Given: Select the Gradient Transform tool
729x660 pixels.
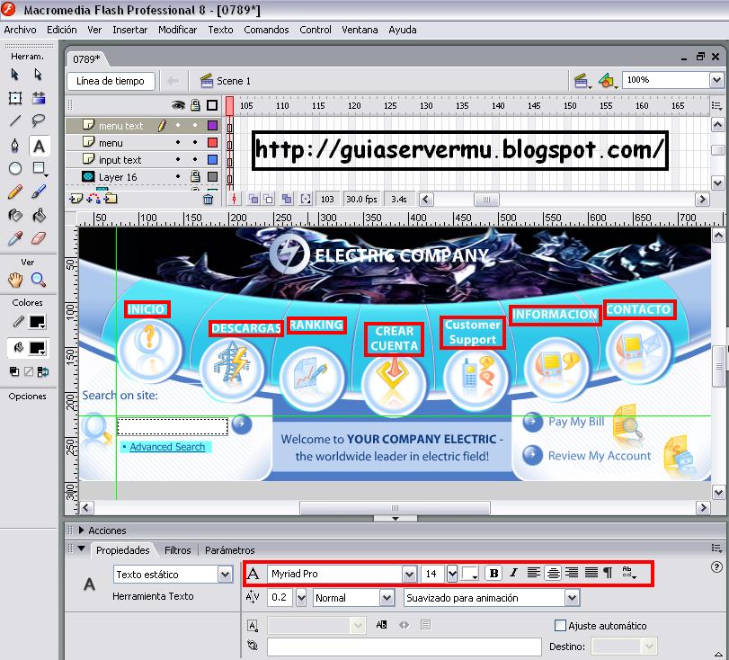Looking at the screenshot, I should (39, 98).
